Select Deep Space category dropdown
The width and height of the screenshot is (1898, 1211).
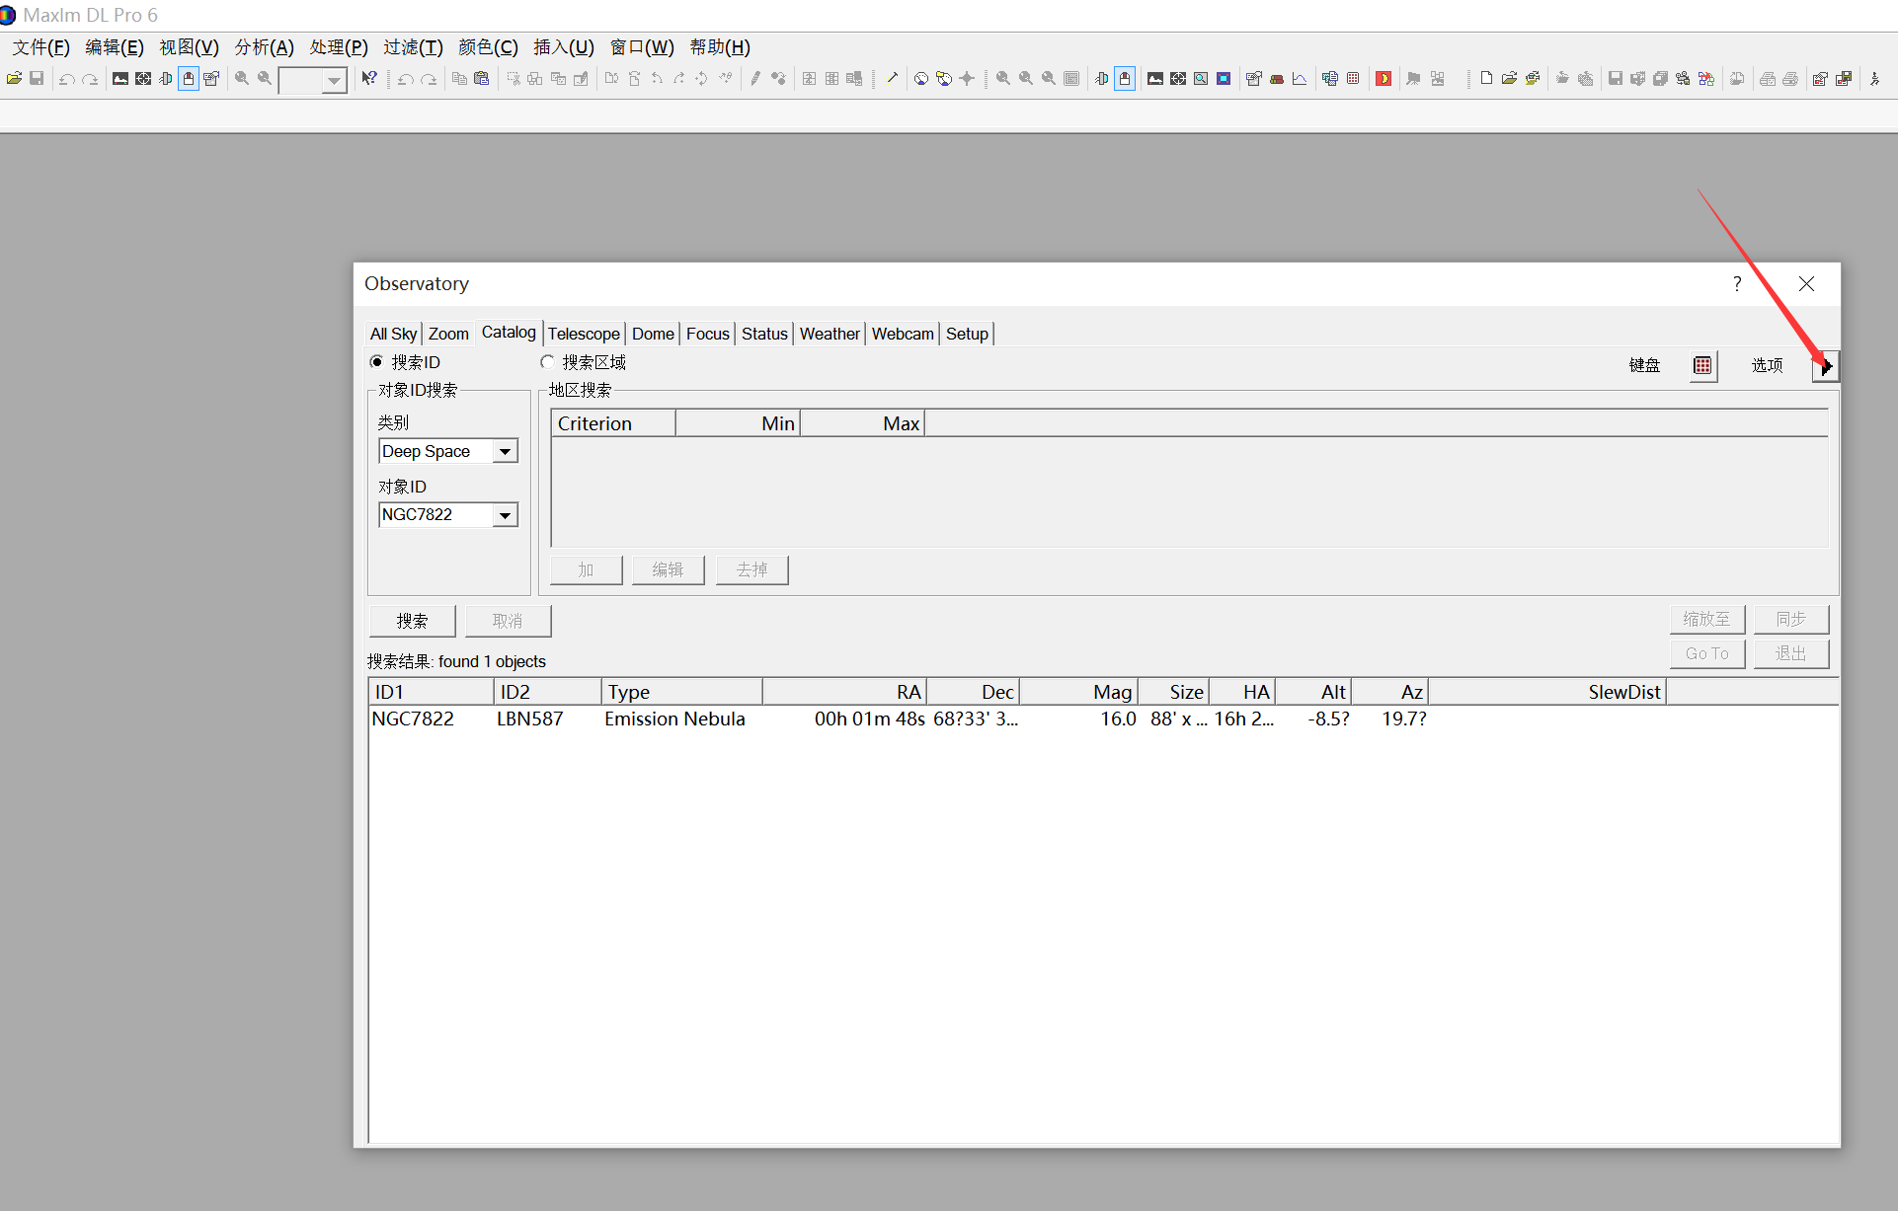(x=445, y=451)
